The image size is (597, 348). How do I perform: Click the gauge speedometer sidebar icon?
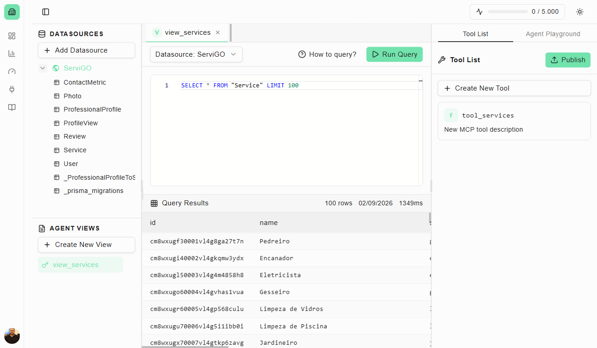tap(12, 71)
